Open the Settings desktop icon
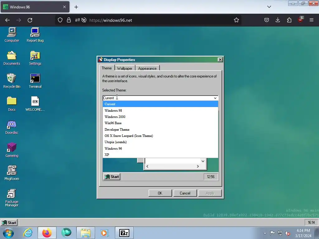Image resolution: width=319 pixels, height=239 pixels. point(35,58)
